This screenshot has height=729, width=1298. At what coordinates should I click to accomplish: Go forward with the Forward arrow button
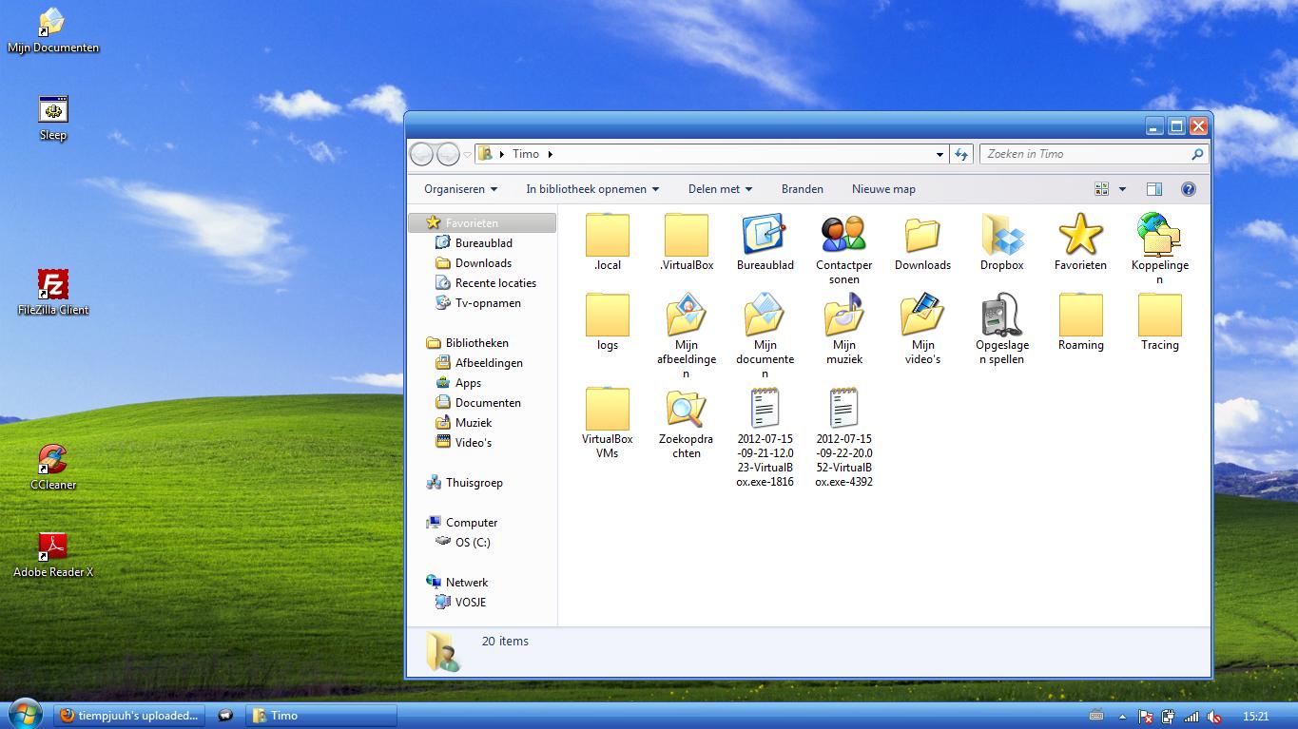click(448, 154)
